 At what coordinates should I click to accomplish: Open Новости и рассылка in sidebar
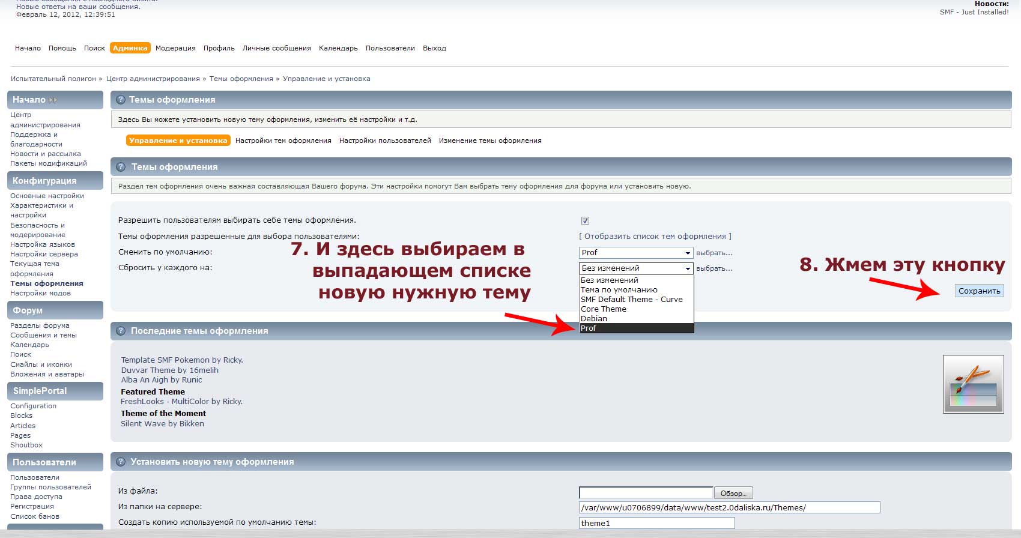point(46,154)
